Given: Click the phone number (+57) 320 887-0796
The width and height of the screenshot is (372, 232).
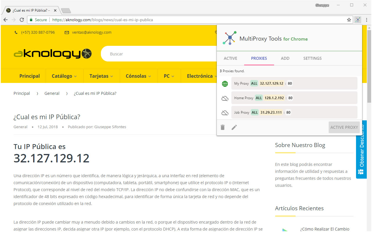Looking at the screenshot, I should (38, 32).
